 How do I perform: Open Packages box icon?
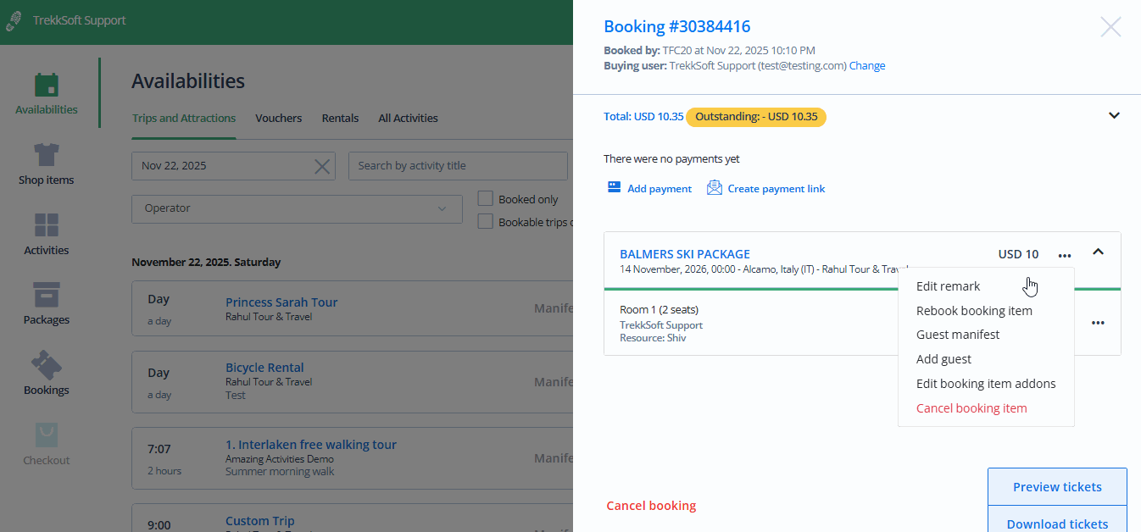pos(47,296)
